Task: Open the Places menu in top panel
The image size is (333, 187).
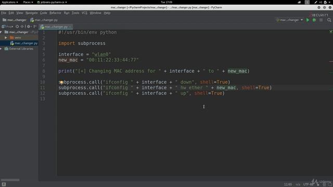Action: tap(28, 2)
